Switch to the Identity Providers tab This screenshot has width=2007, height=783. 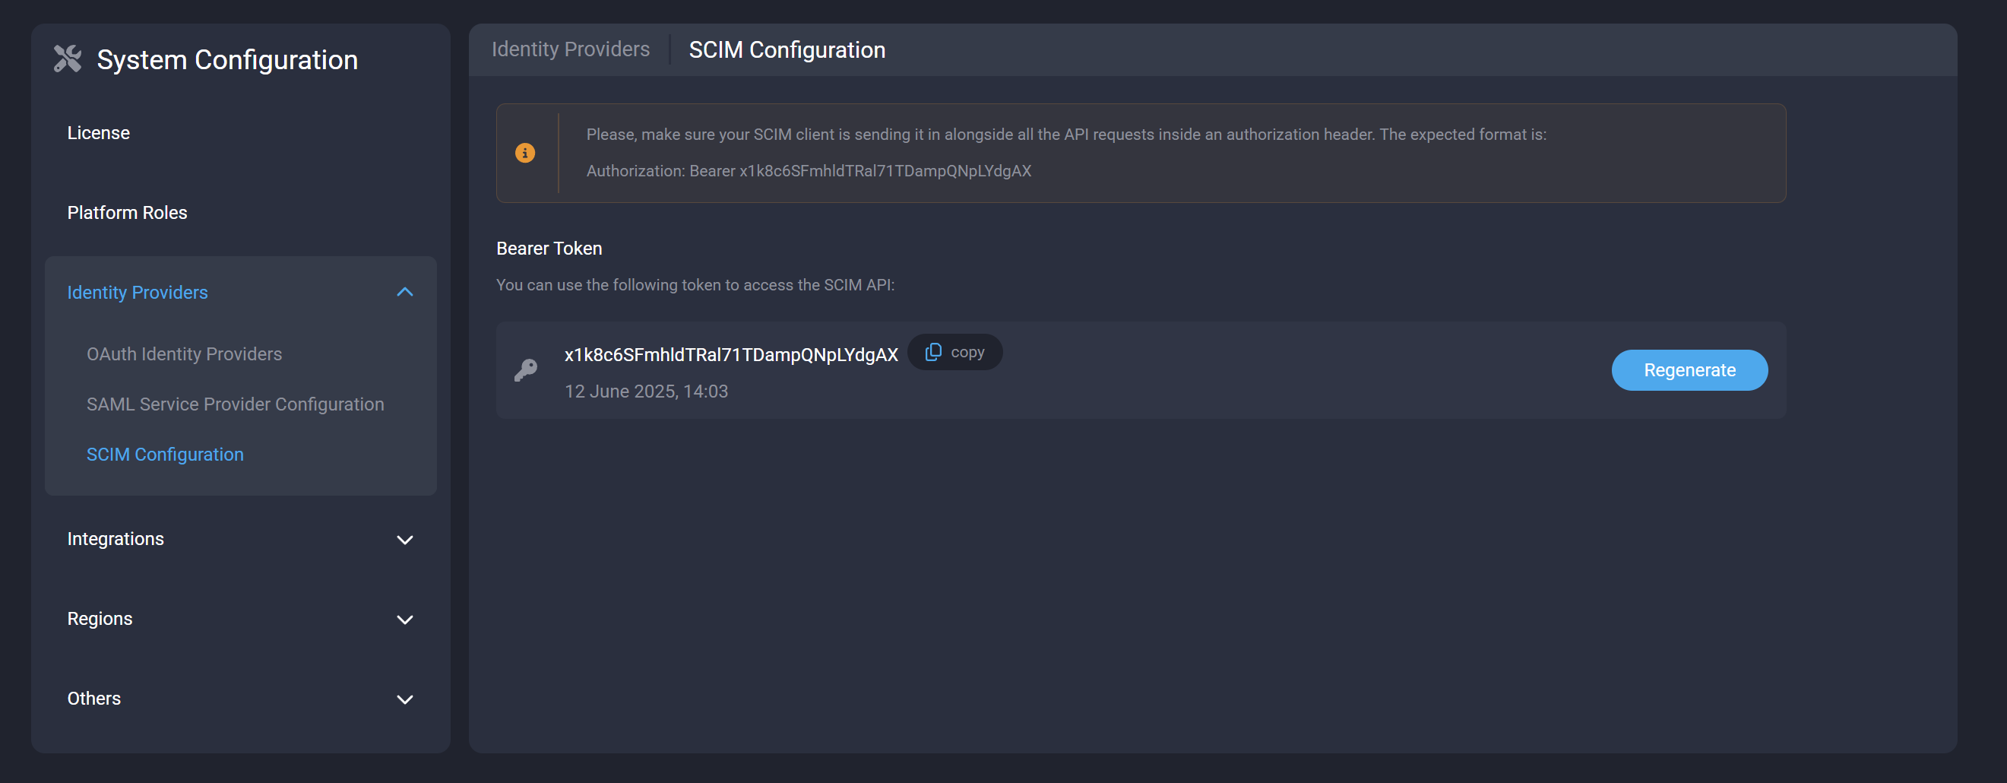570,49
